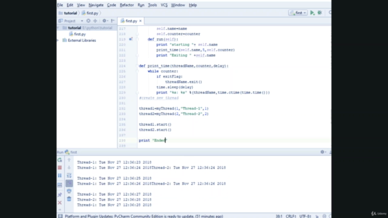The image size is (388, 218).
Task: Fold the print_time function at line 224
Action: 138,66
